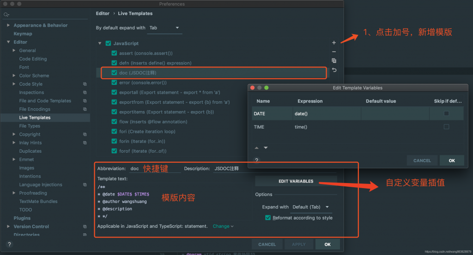This screenshot has width=473, height=255.
Task: Click the duplicate template copy icon
Action: [334, 60]
